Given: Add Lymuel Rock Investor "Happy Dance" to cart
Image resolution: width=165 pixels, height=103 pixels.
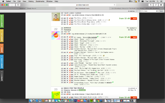Looking at the screenshot, I should click(71, 78).
